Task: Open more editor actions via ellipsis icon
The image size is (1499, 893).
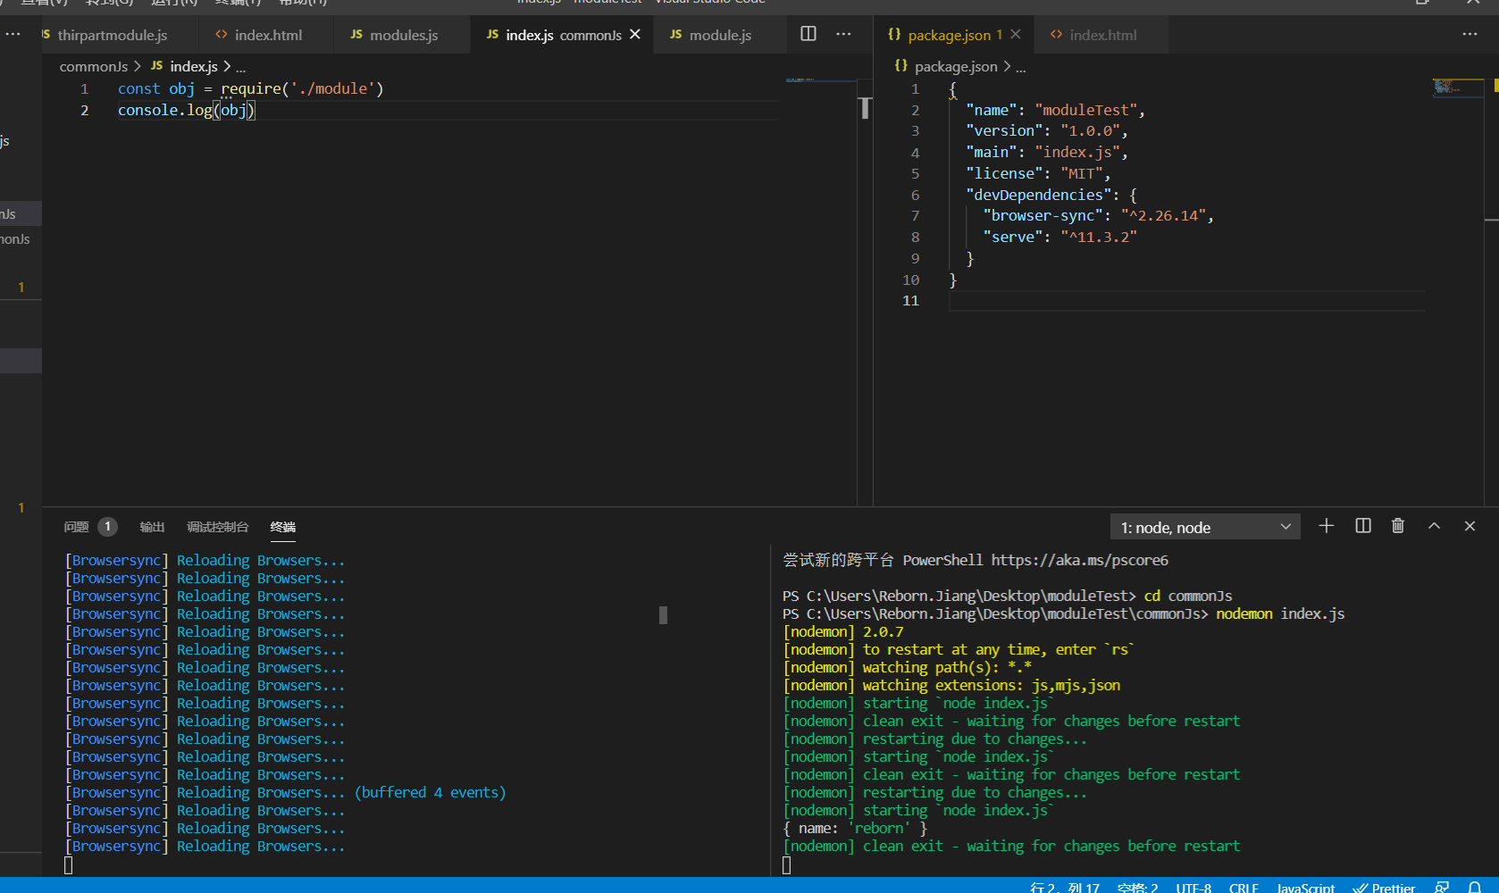Action: pos(842,33)
